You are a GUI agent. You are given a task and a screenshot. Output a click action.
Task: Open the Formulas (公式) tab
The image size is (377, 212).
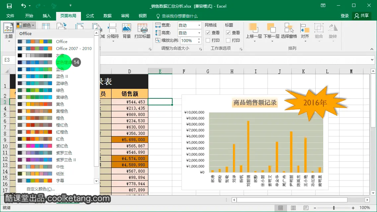point(90,16)
